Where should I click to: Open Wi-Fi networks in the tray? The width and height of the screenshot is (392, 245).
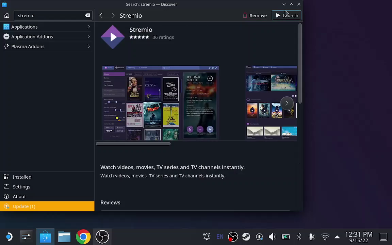tap(325, 236)
